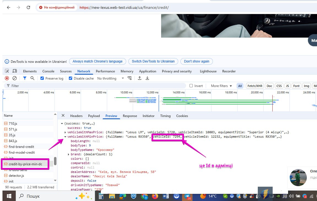Open the No throttling dropdown
317x201 pixels.
pos(110,78)
